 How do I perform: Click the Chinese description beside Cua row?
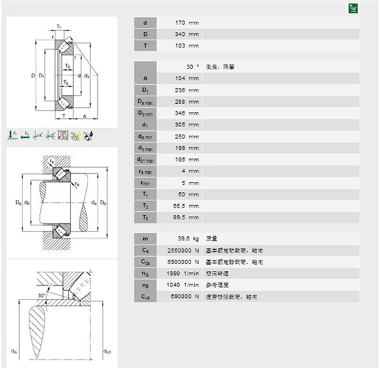[231, 297]
